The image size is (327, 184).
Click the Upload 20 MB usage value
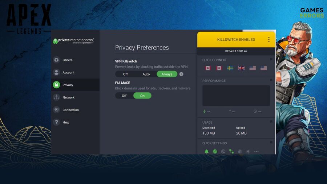tap(241, 133)
